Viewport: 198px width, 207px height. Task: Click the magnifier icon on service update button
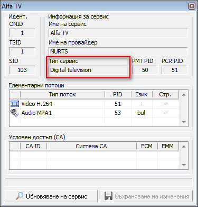[x=20, y=196]
